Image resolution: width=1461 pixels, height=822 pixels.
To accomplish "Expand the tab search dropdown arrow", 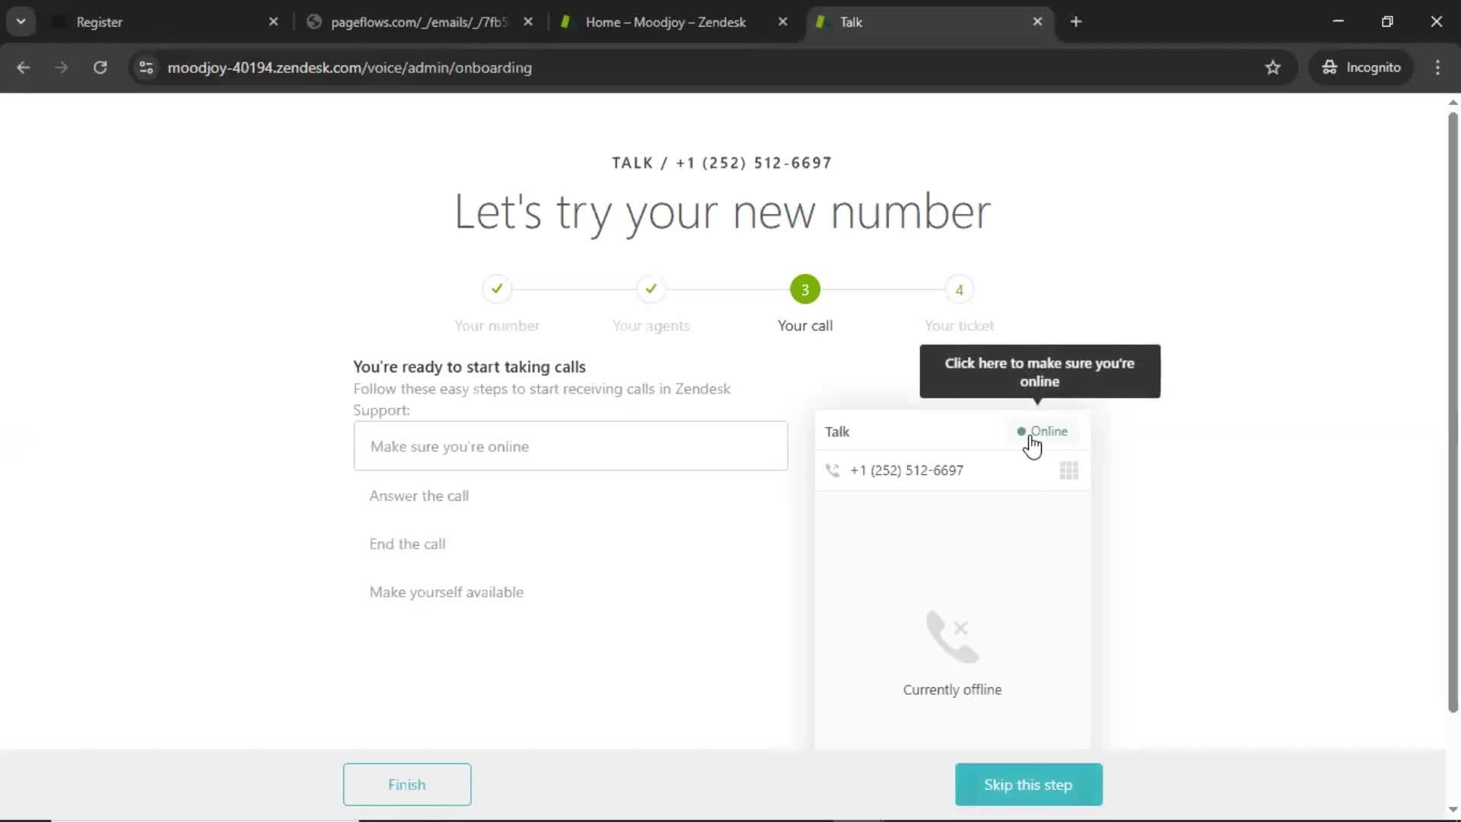I will 21,22.
